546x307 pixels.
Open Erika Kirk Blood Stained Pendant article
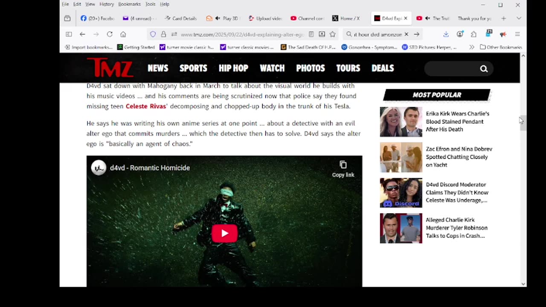coord(457,122)
